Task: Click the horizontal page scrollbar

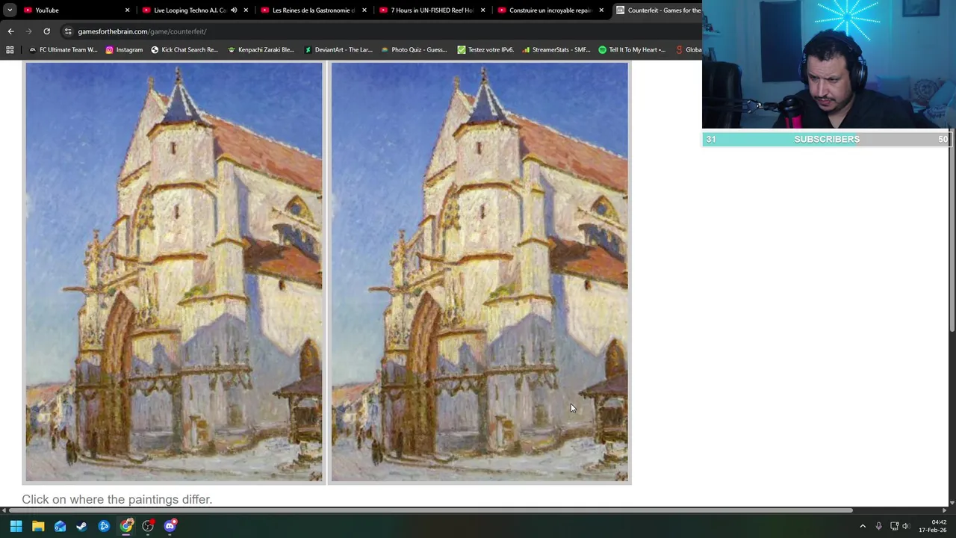Action: pos(429,510)
